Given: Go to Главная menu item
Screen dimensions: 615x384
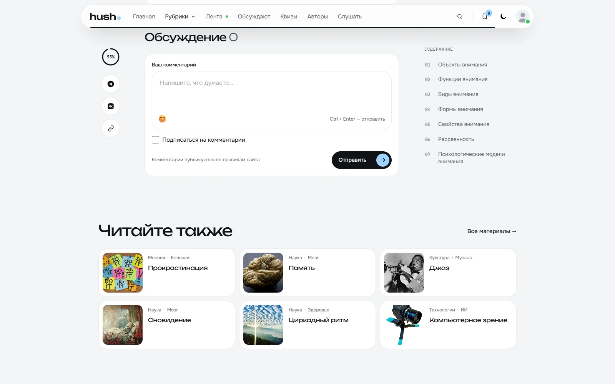Looking at the screenshot, I should pyautogui.click(x=144, y=17).
